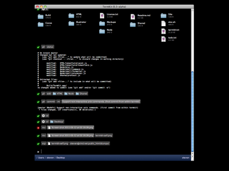Click the mv token in failed command

click(44, 127)
